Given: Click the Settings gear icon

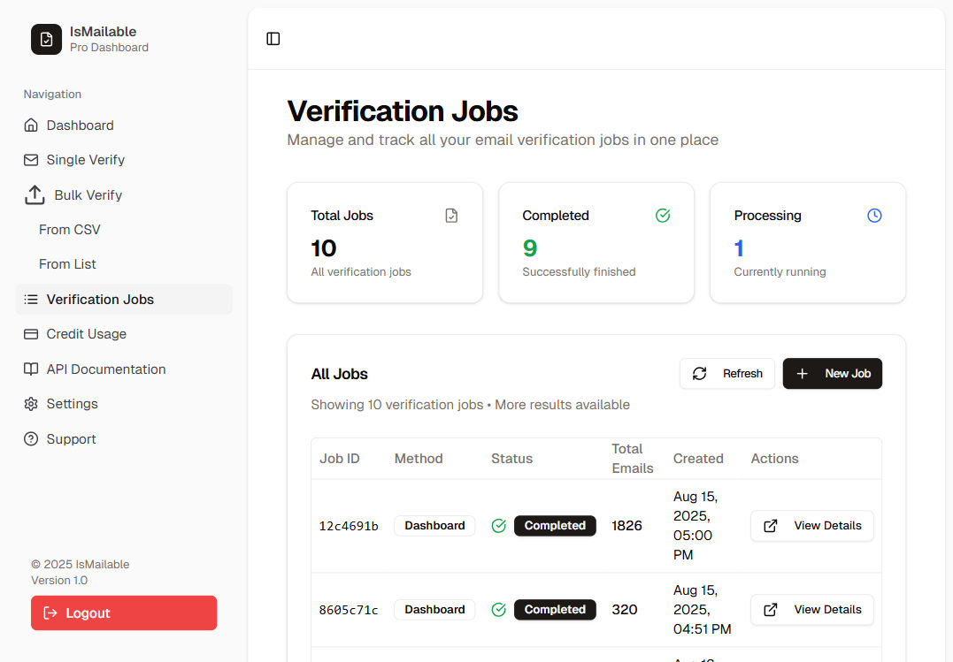Looking at the screenshot, I should [x=31, y=404].
